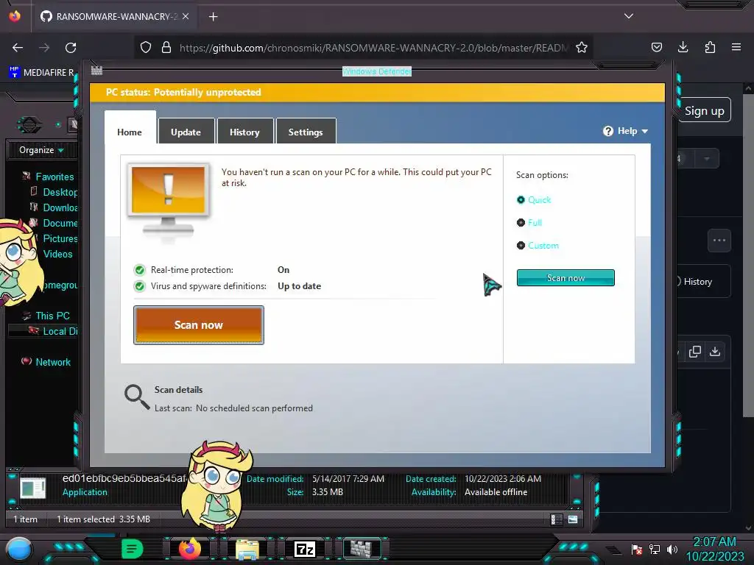Screen dimensions: 754x565
Task: Switch to the Update tab in Defender
Action: pyautogui.click(x=186, y=132)
